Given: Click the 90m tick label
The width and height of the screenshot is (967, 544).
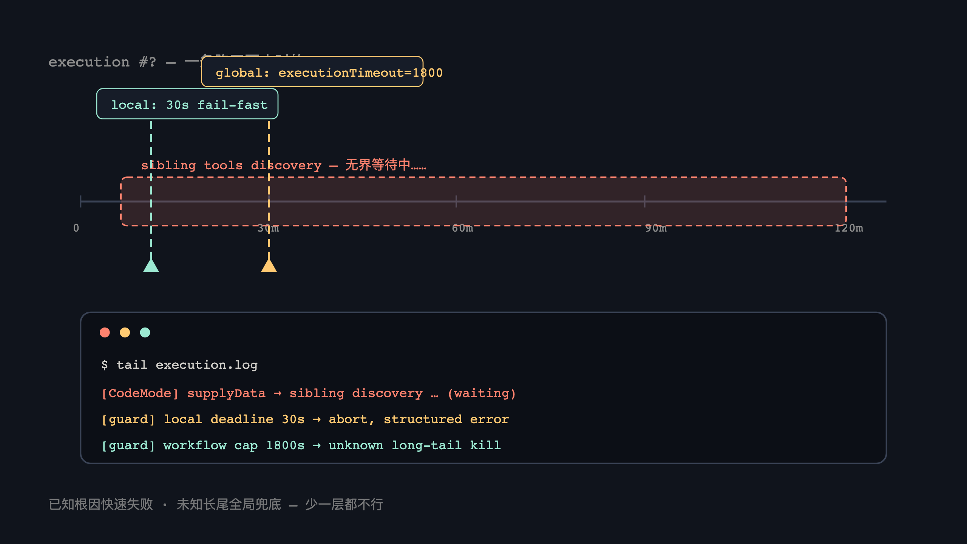Looking at the screenshot, I should (x=656, y=228).
